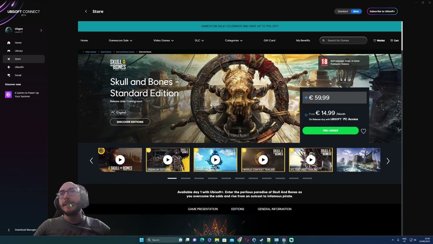Image resolution: width=433 pixels, height=244 pixels.
Task: Expand the DLC dropdown
Action: [199, 40]
